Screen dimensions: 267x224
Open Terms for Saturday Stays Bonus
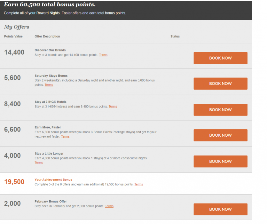(49, 85)
